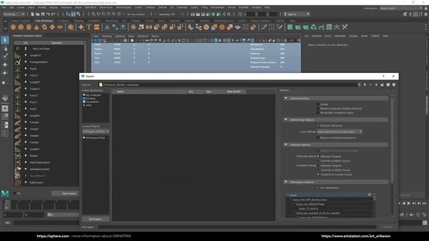Enable Remove duplicate shading networks checkbox
The height and width of the screenshot is (241, 429).
pos(318,108)
